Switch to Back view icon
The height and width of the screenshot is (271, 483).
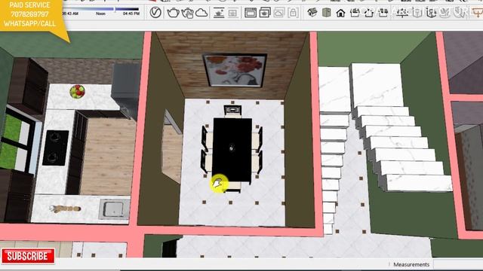[x=369, y=13]
